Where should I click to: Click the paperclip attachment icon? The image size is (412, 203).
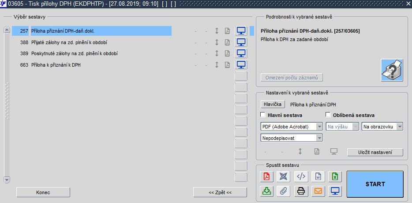pos(284,191)
